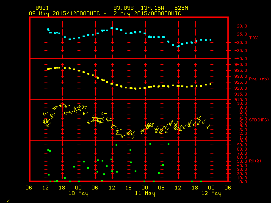
Task: Click the "-25.0" temperature tick value
Action: pos(241,34)
